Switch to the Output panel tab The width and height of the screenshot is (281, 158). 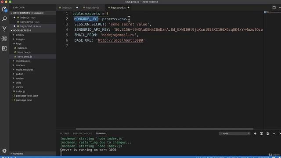click(x=65, y=133)
